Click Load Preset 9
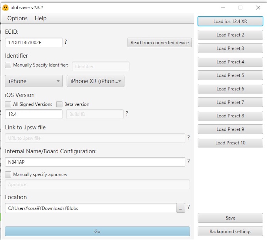267x240 pixels. click(x=230, y=129)
